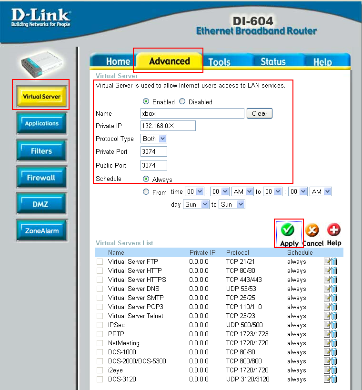This screenshot has height=390, width=362.
Task: Click delete trash icon for PPTP entry
Action: pos(334,334)
